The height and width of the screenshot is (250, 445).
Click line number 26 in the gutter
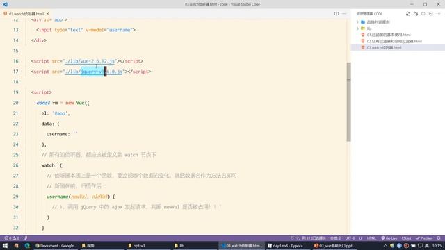click(15, 165)
